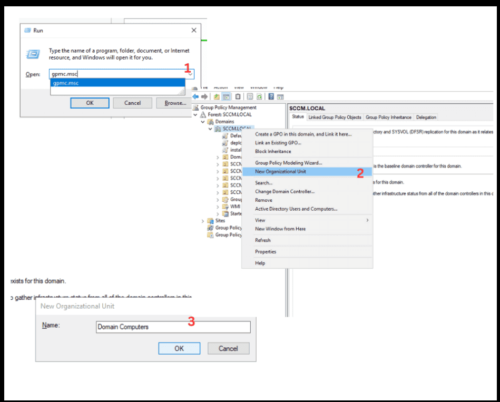Click the Forward navigation arrow in GPMC toolbar
Image resolution: width=500 pixels, height=402 pixels.
204,96
